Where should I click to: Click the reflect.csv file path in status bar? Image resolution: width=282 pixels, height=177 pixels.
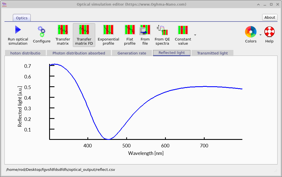60,170
